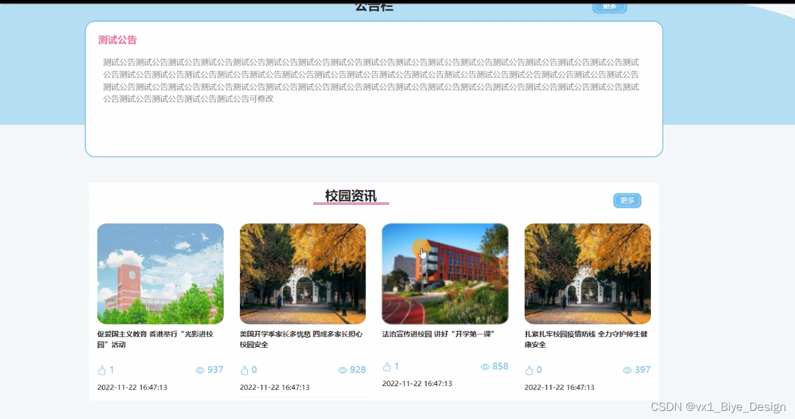Click the eye views icon showing 858
This screenshot has width=795, height=419.
(485, 367)
